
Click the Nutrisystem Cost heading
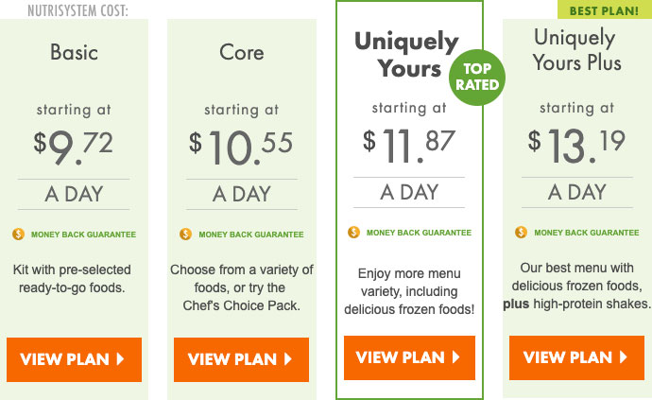77,10
